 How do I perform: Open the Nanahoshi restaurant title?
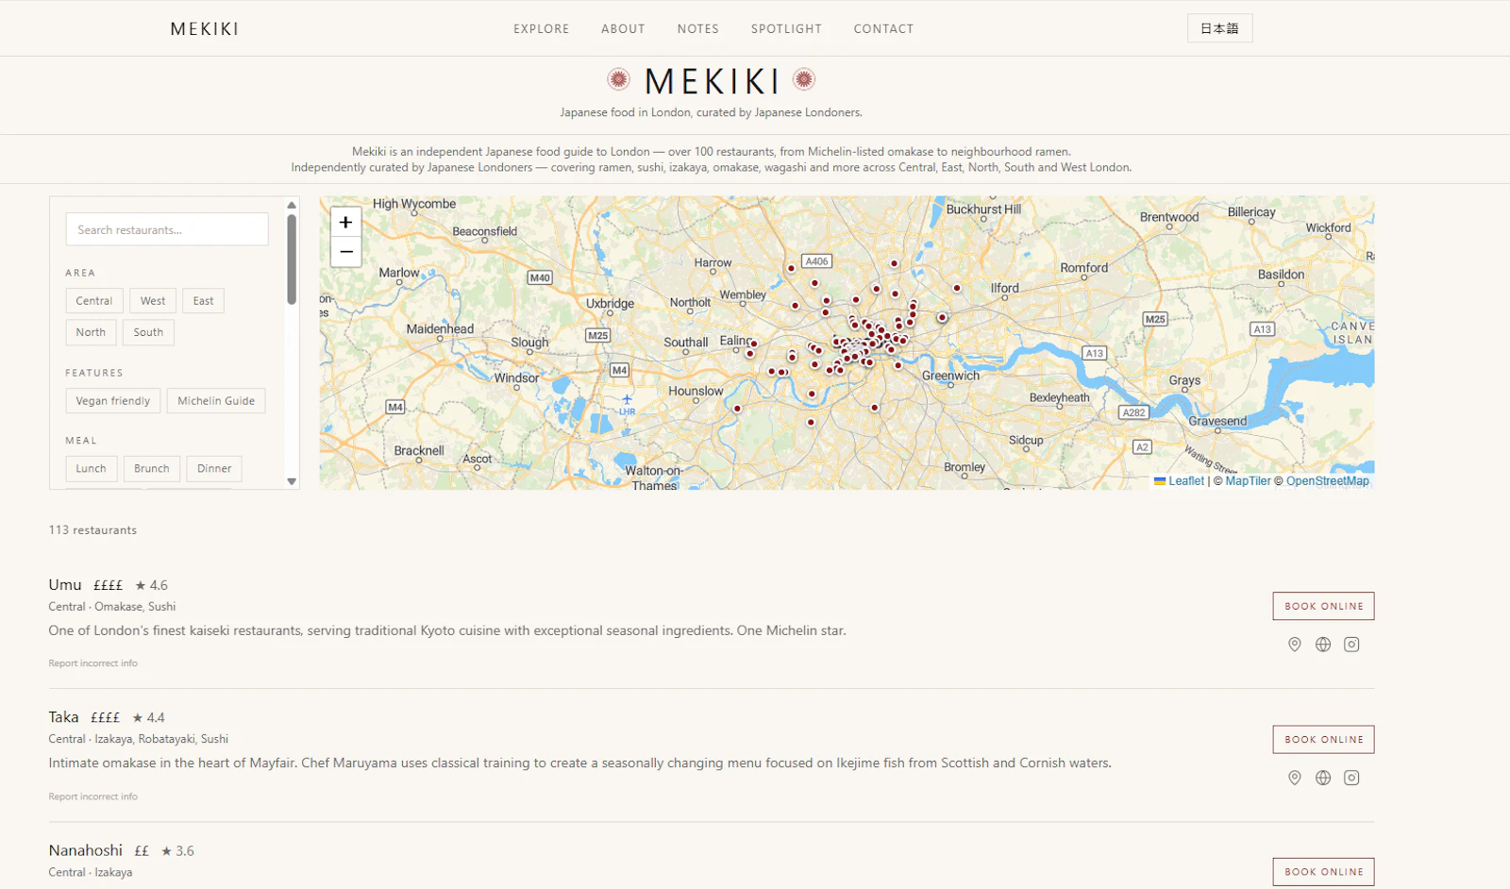click(86, 850)
